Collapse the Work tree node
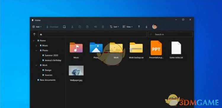Image resolution: width=222 pixels, height=108 pixels. pyautogui.click(x=36, y=65)
